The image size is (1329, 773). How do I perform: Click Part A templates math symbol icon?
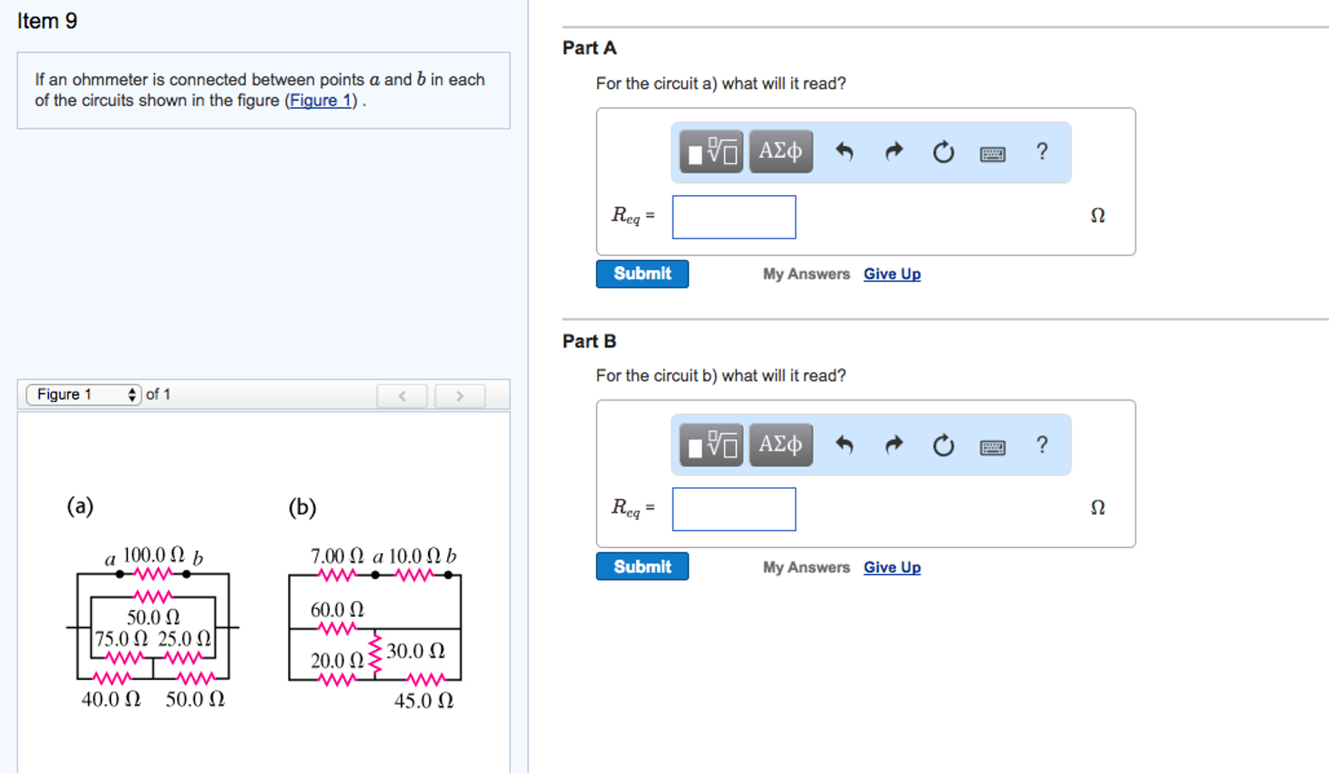pos(711,151)
